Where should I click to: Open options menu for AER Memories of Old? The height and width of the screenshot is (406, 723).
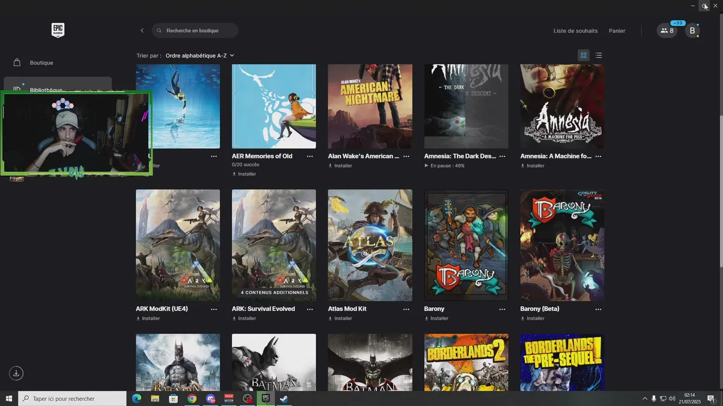310,156
